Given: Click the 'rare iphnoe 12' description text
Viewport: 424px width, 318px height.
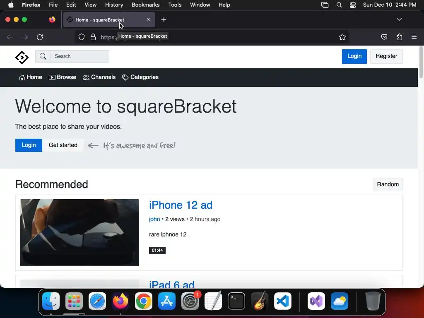Looking at the screenshot, I should [168, 235].
